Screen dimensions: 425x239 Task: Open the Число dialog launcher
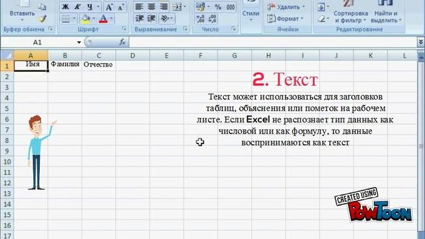pyautogui.click(x=233, y=29)
